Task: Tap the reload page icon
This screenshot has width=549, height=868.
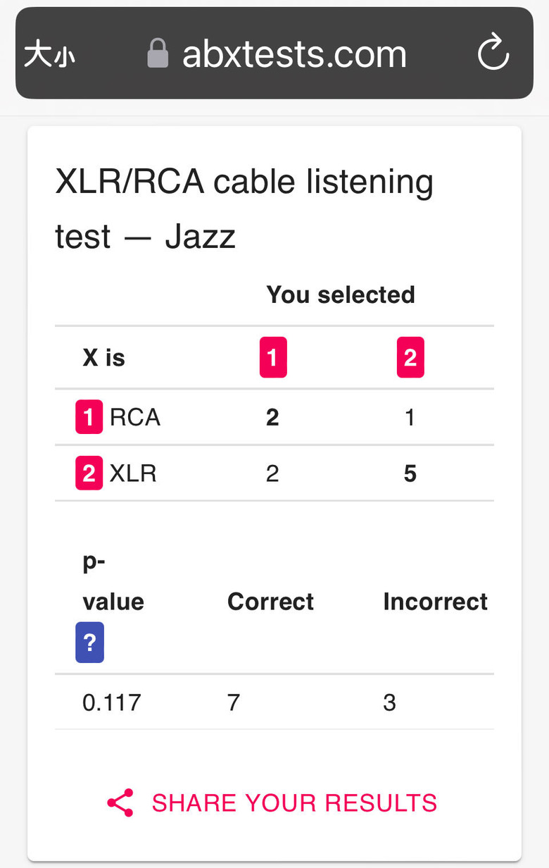Action: [x=493, y=53]
